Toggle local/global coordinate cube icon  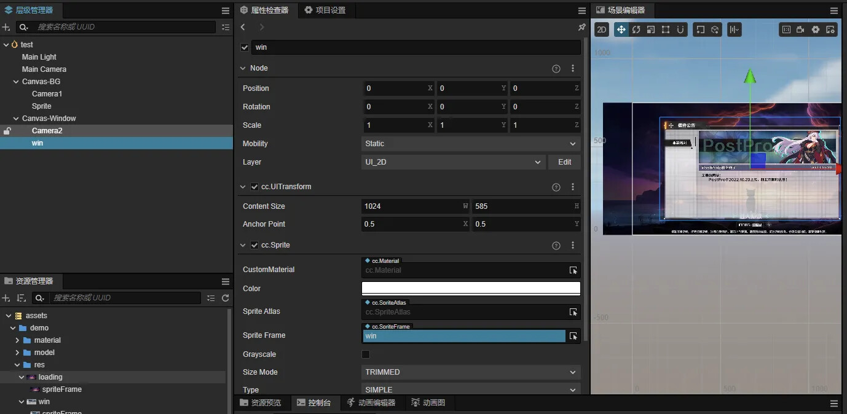coord(715,29)
